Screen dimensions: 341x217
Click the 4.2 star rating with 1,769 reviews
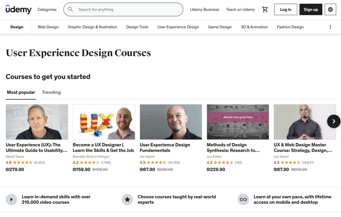pos(92,163)
